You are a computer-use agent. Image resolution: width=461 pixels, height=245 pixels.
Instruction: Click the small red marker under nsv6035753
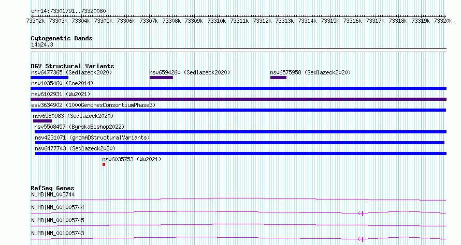pos(104,164)
